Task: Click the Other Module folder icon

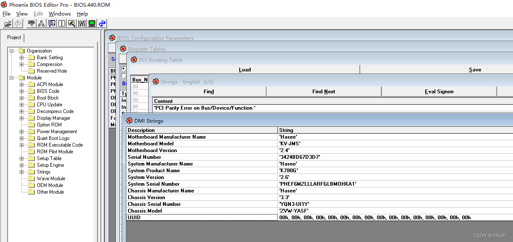Action: click(x=31, y=192)
